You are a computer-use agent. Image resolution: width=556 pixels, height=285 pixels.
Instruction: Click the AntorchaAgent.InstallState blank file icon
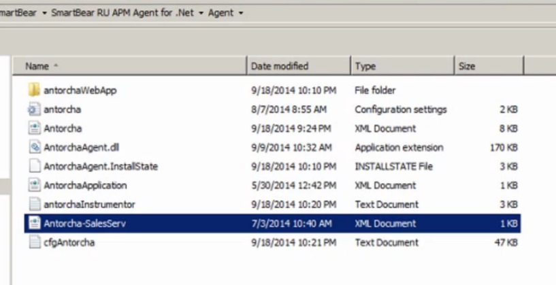[x=34, y=166]
